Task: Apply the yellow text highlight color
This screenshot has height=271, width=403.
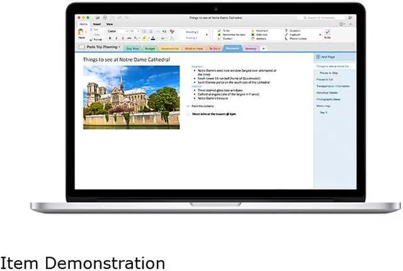Action: 144,38
